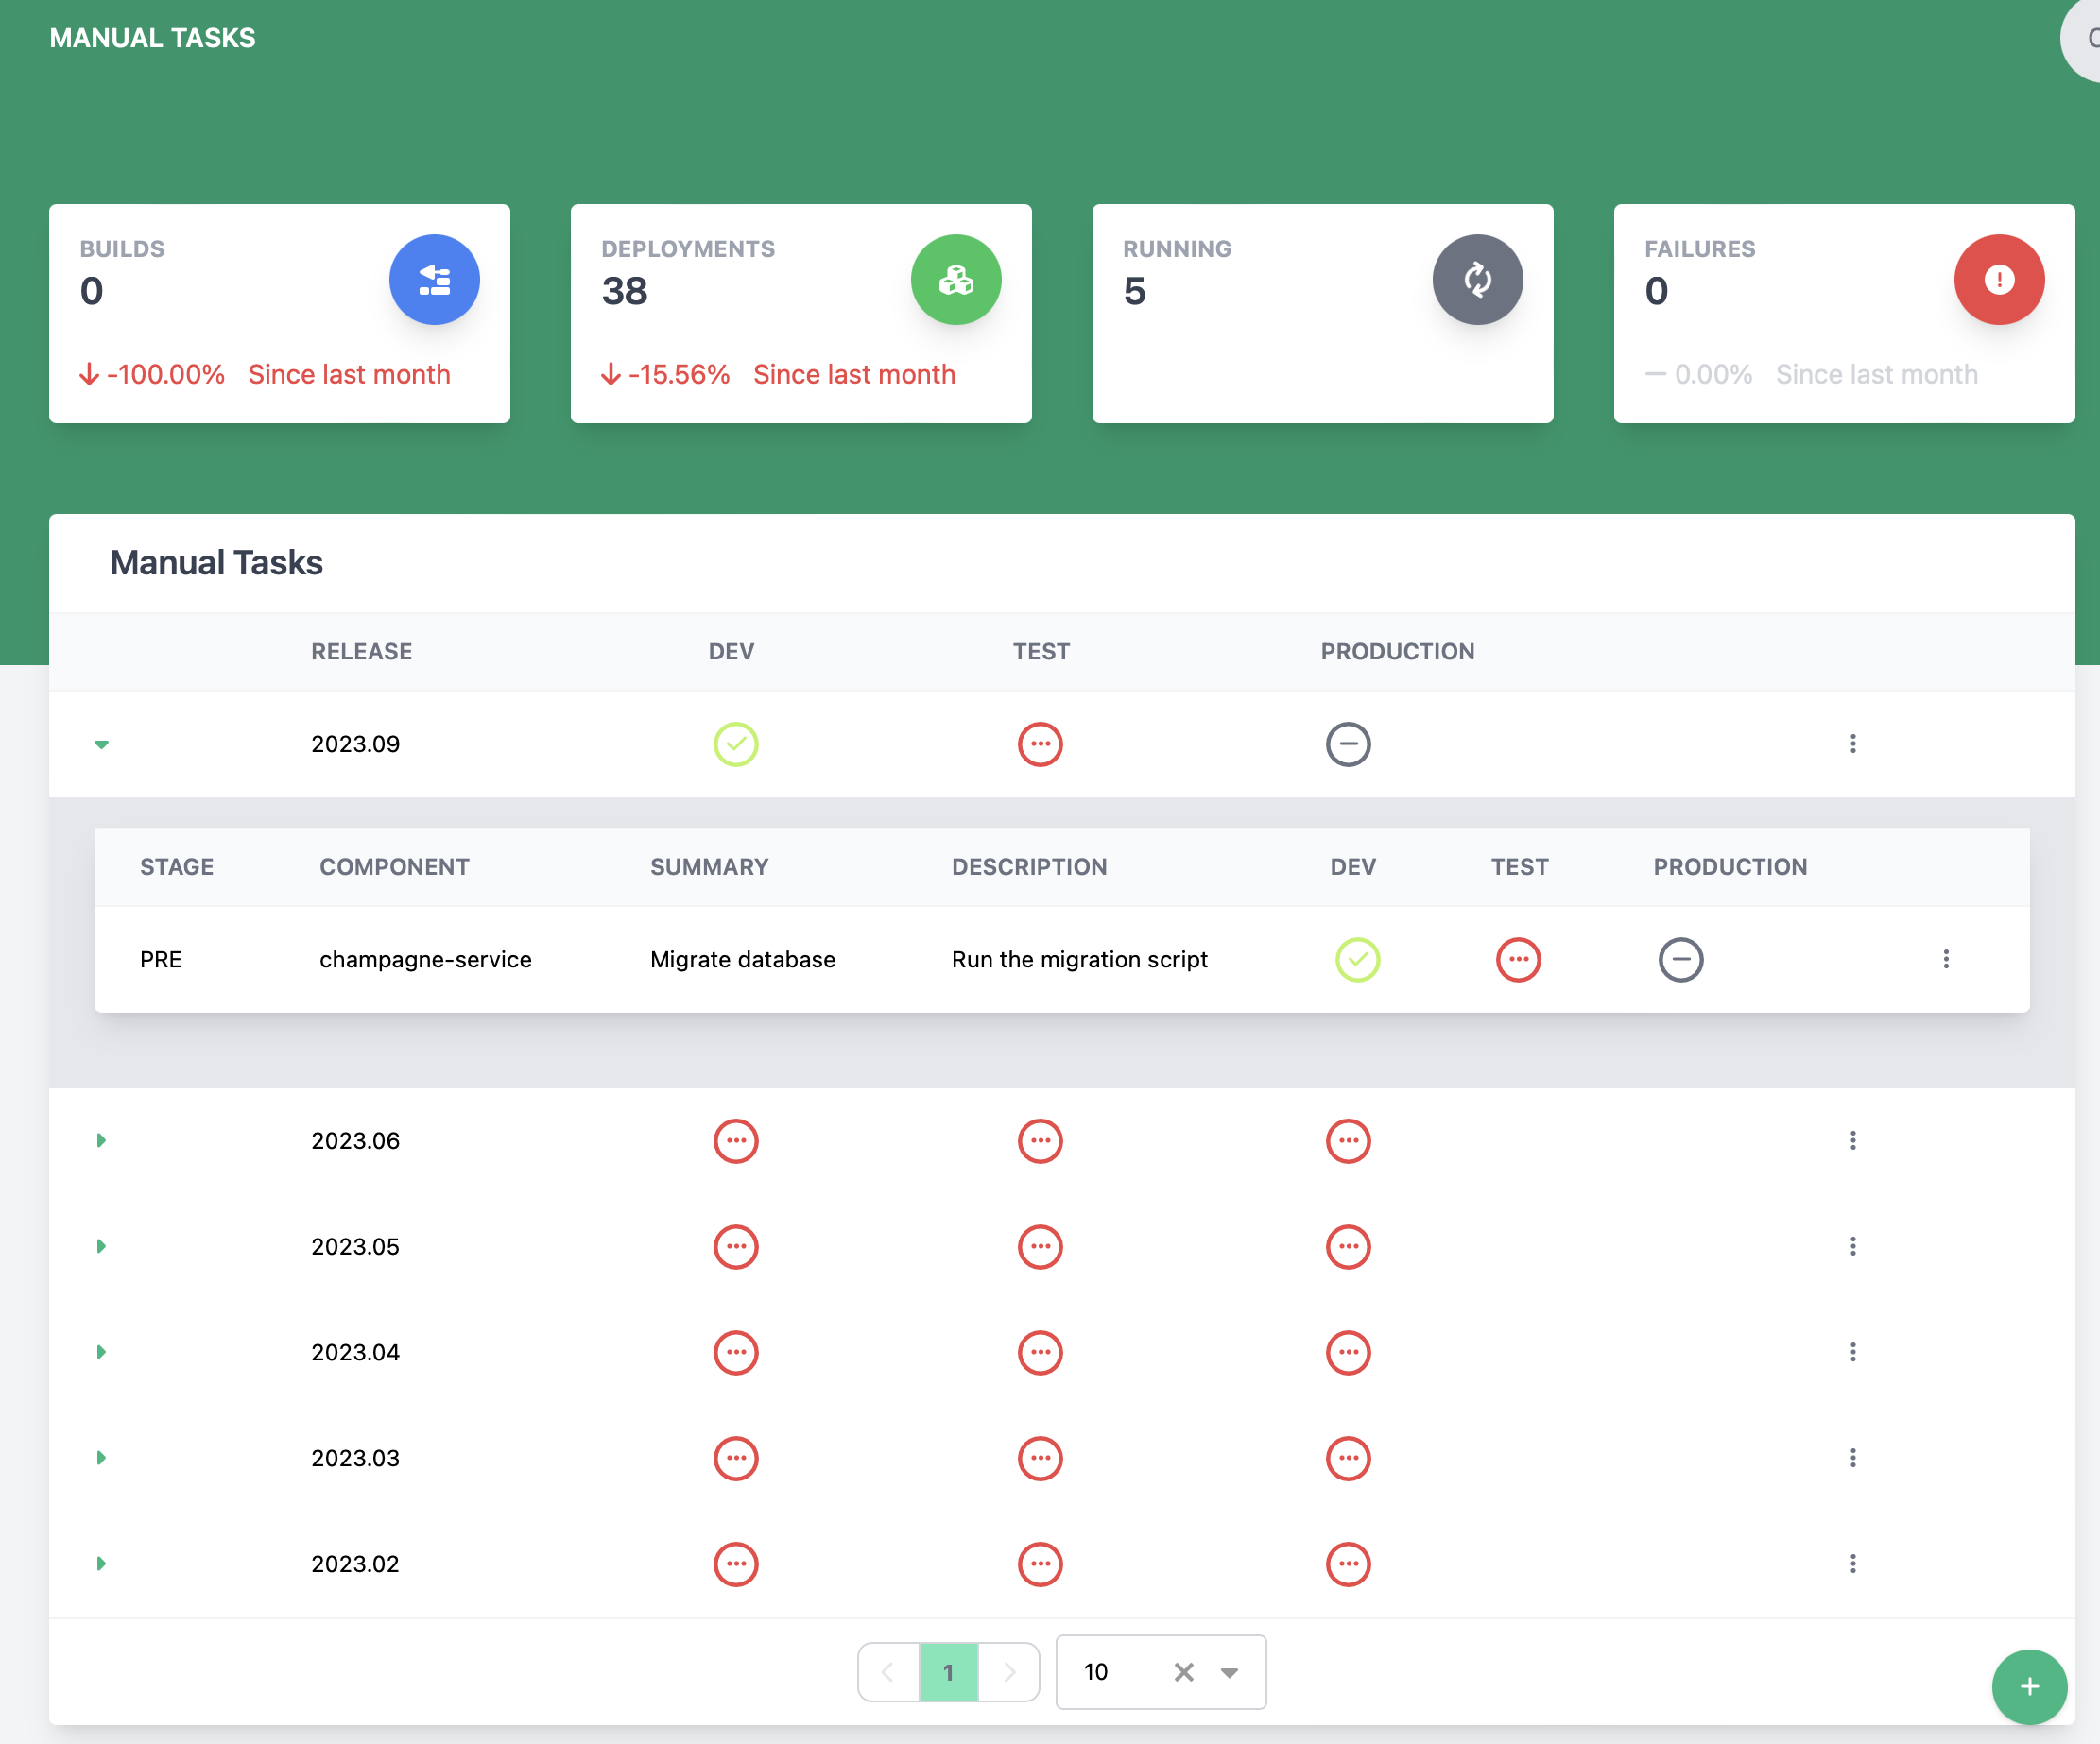Image resolution: width=2100 pixels, height=1744 pixels.
Task: Go to the previous page of tasks
Action: 888,1672
